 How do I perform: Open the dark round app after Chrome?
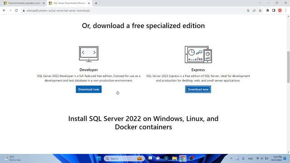[191, 158]
